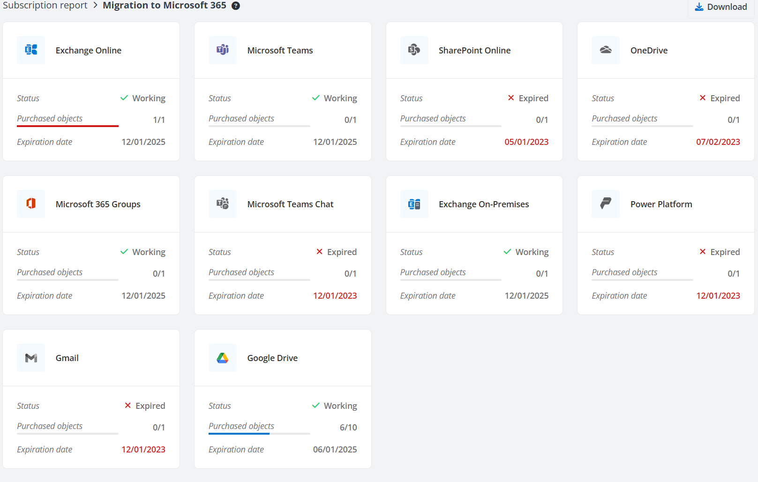
Task: Click the Download icon in top right
Action: point(699,7)
